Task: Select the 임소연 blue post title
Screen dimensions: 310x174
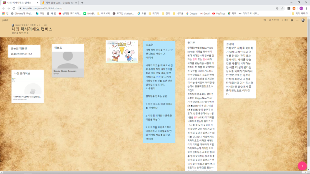Action: click(149, 45)
